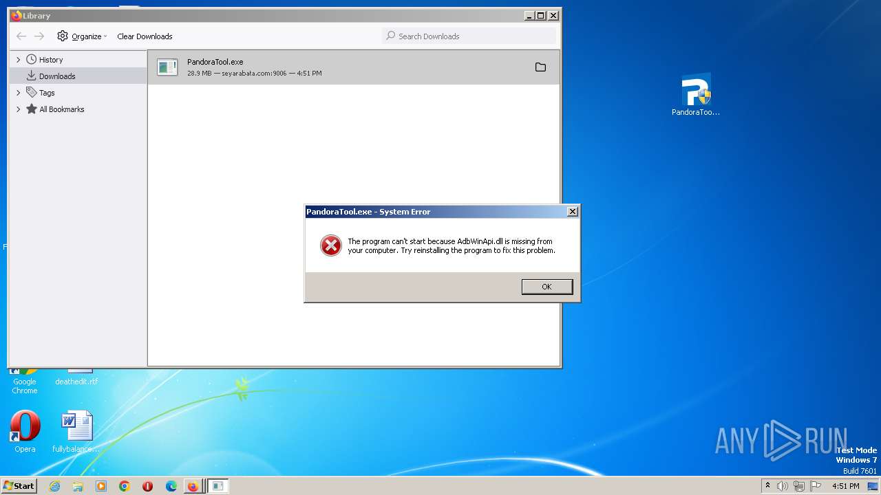
Task: Select Tags in the sidebar
Action: pos(47,93)
